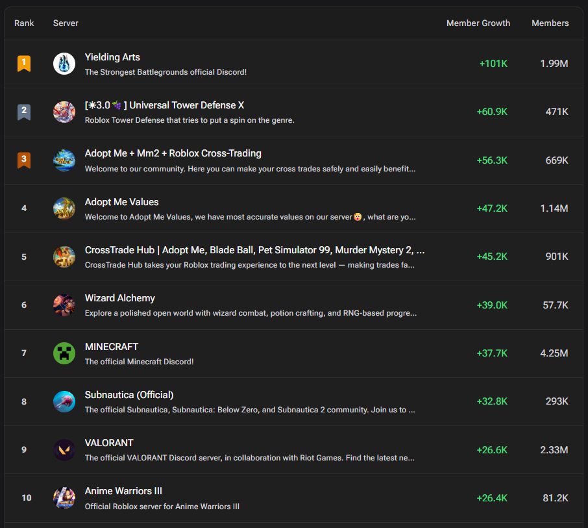The width and height of the screenshot is (588, 528).
Task: Open the Universal Tower Defense X title
Action: [x=164, y=105]
